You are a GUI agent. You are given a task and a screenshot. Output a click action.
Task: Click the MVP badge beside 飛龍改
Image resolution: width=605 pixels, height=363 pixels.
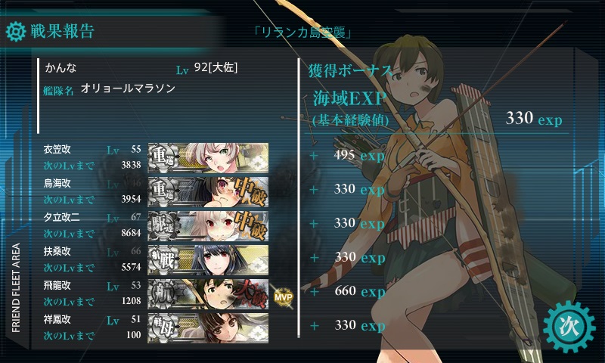(x=283, y=296)
